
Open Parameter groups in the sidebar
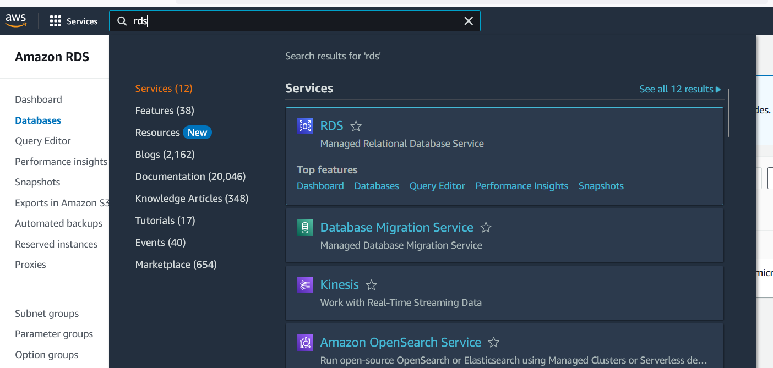[x=54, y=334]
